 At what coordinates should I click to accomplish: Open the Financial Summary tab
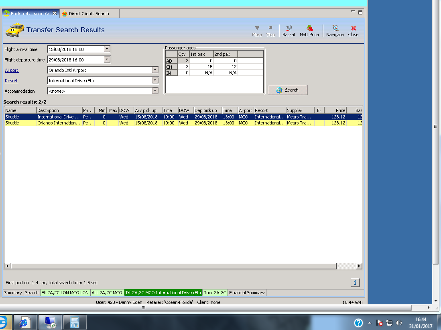coord(247,293)
